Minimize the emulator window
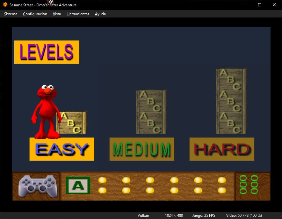282x219 pixels. pos(245,5)
